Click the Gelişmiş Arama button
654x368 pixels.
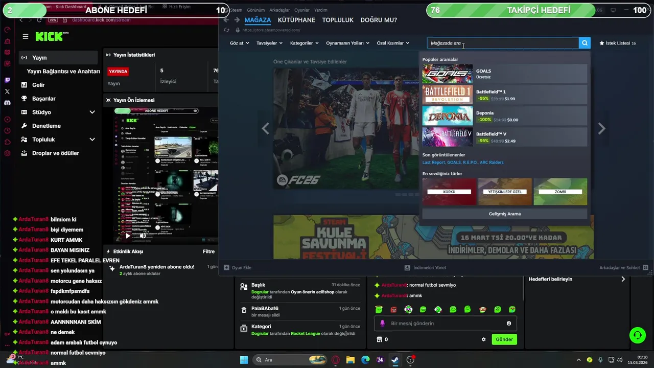505,214
